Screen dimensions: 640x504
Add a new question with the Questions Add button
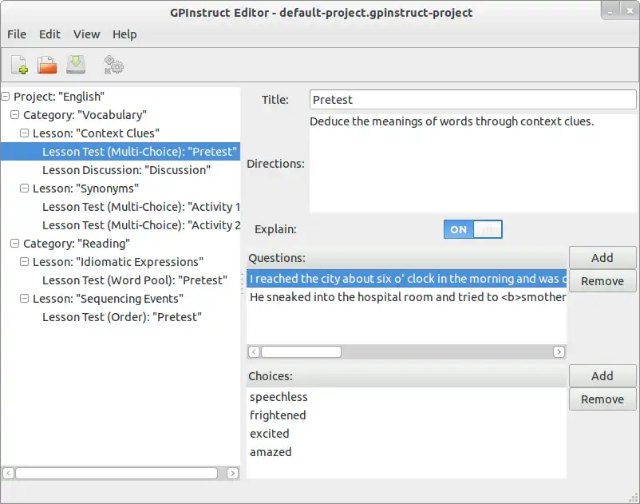(602, 258)
